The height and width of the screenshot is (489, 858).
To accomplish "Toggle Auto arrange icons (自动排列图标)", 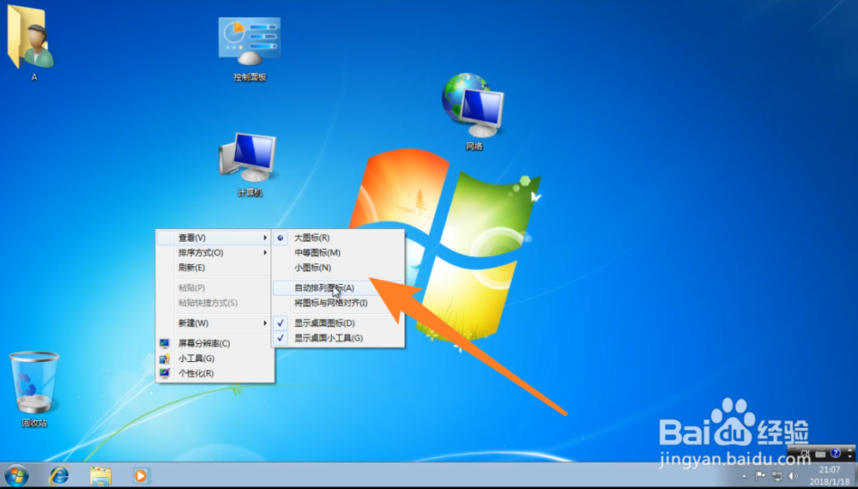I will [338, 287].
